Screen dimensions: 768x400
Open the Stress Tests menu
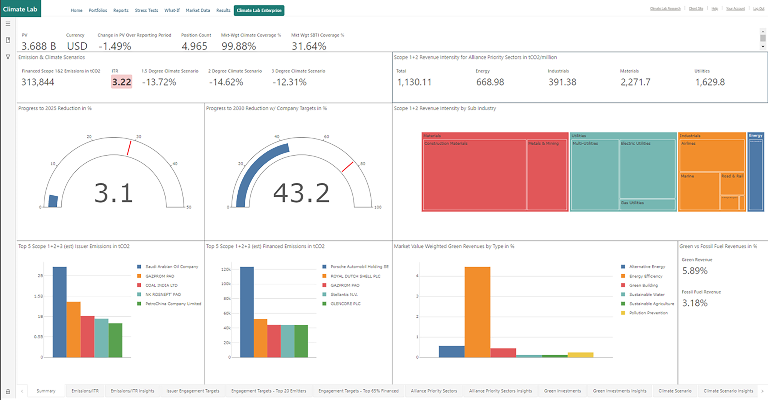(146, 10)
